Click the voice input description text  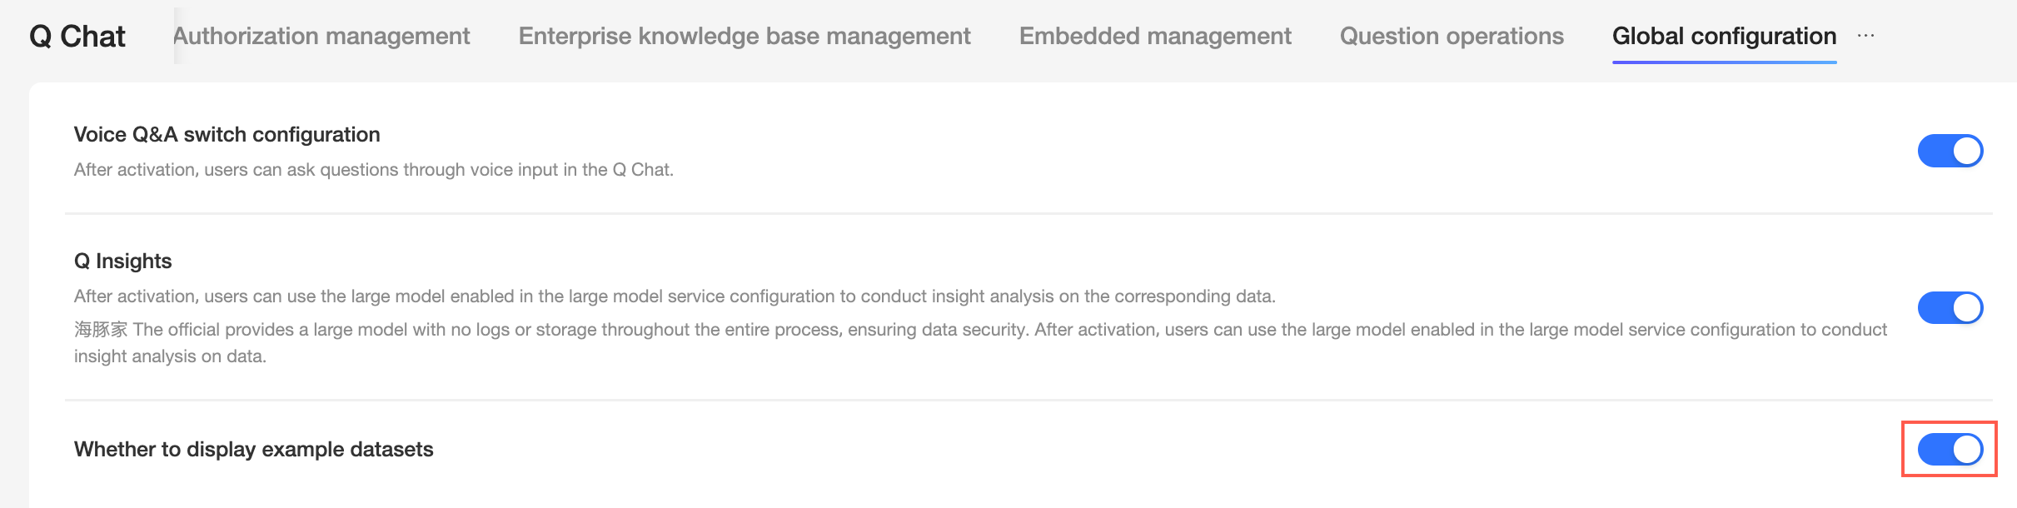click(373, 170)
